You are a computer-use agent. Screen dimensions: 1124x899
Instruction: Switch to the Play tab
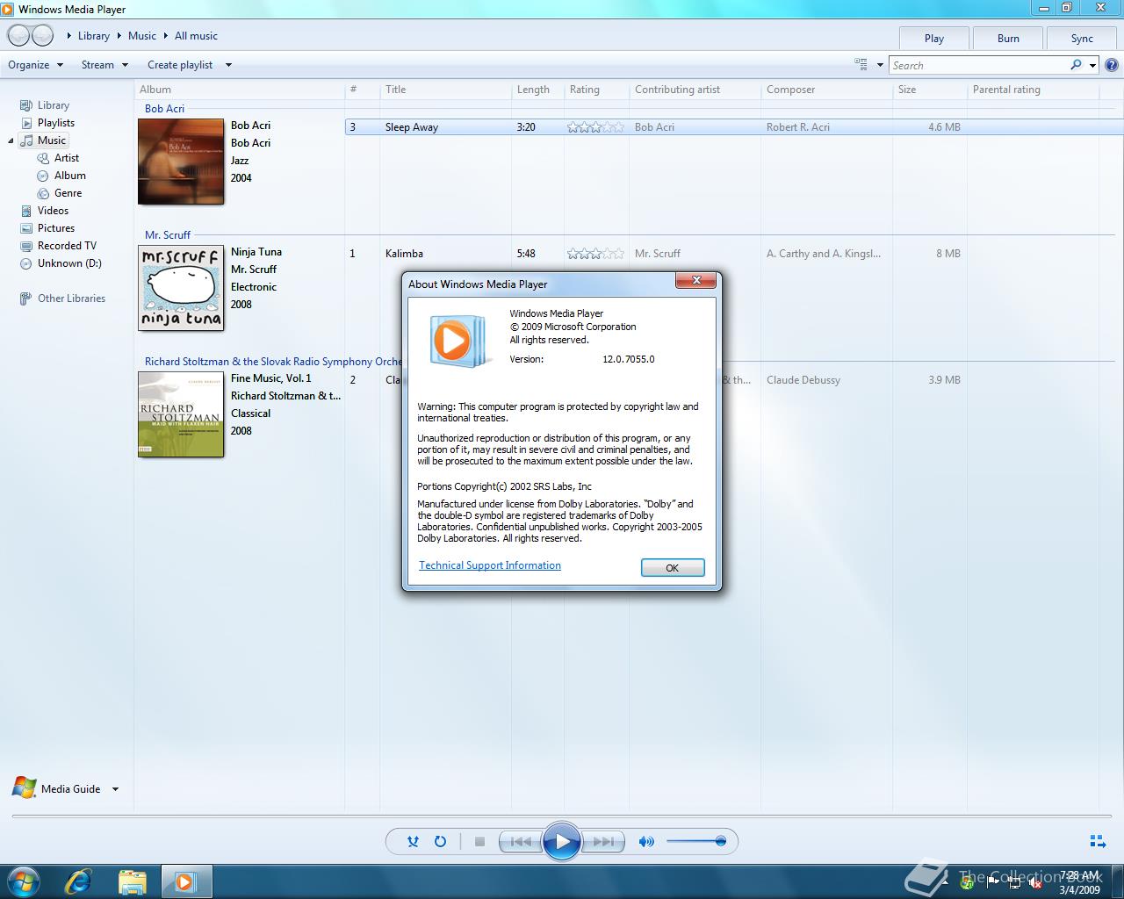[934, 38]
